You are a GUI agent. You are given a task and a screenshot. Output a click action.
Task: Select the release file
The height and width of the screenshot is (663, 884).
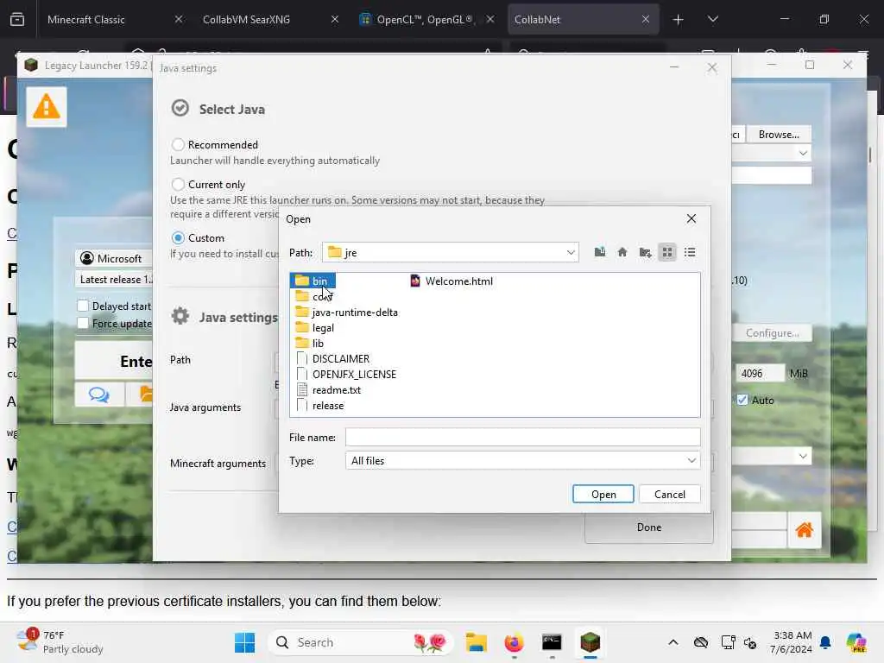(319, 406)
